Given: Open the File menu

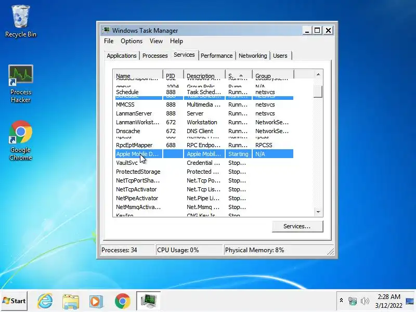Looking at the screenshot, I should pyautogui.click(x=109, y=41).
